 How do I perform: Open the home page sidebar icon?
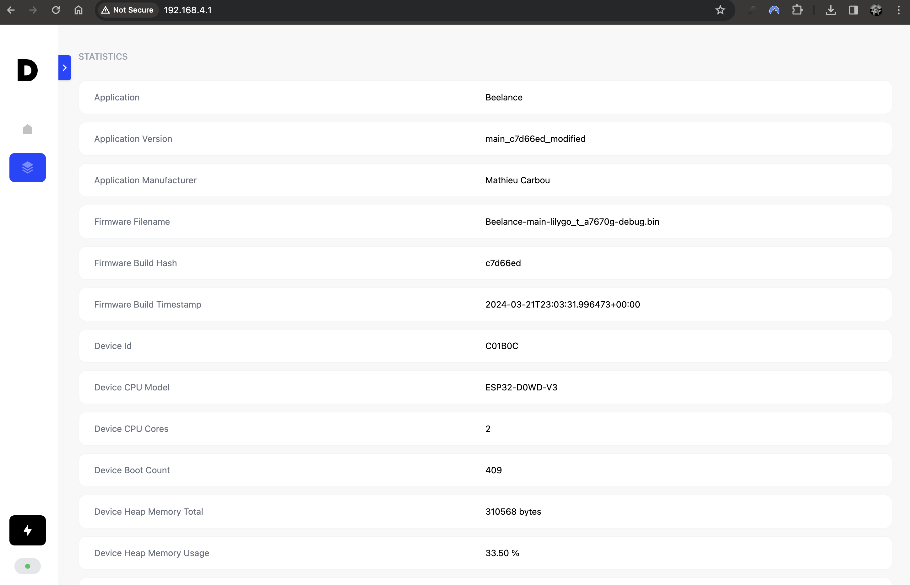[x=27, y=130]
